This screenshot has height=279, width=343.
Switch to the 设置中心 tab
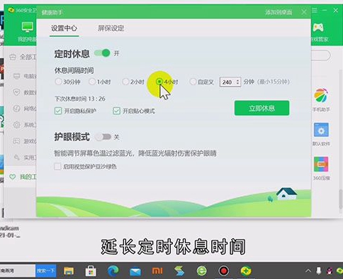(64, 28)
